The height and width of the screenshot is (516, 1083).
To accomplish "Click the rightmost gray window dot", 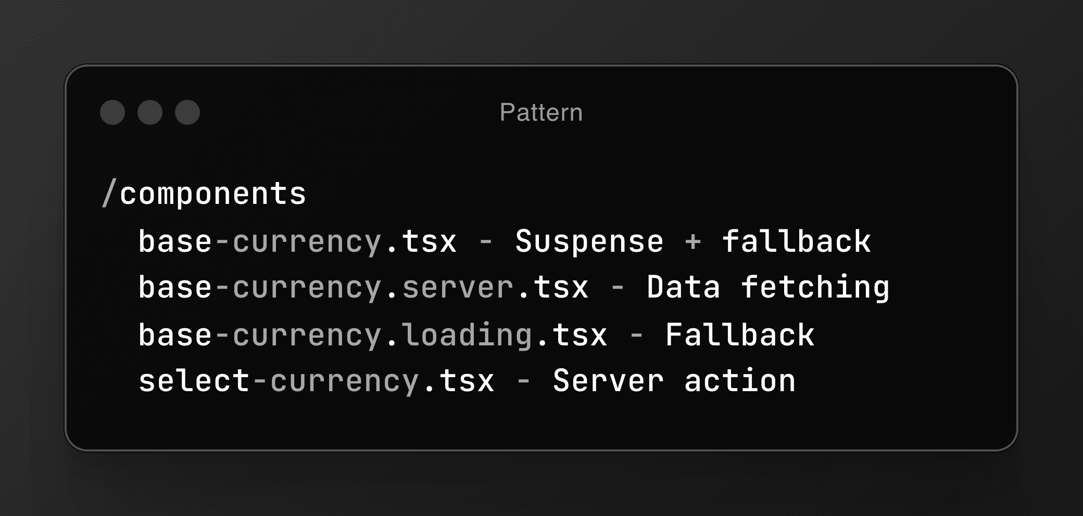I will coord(187,112).
